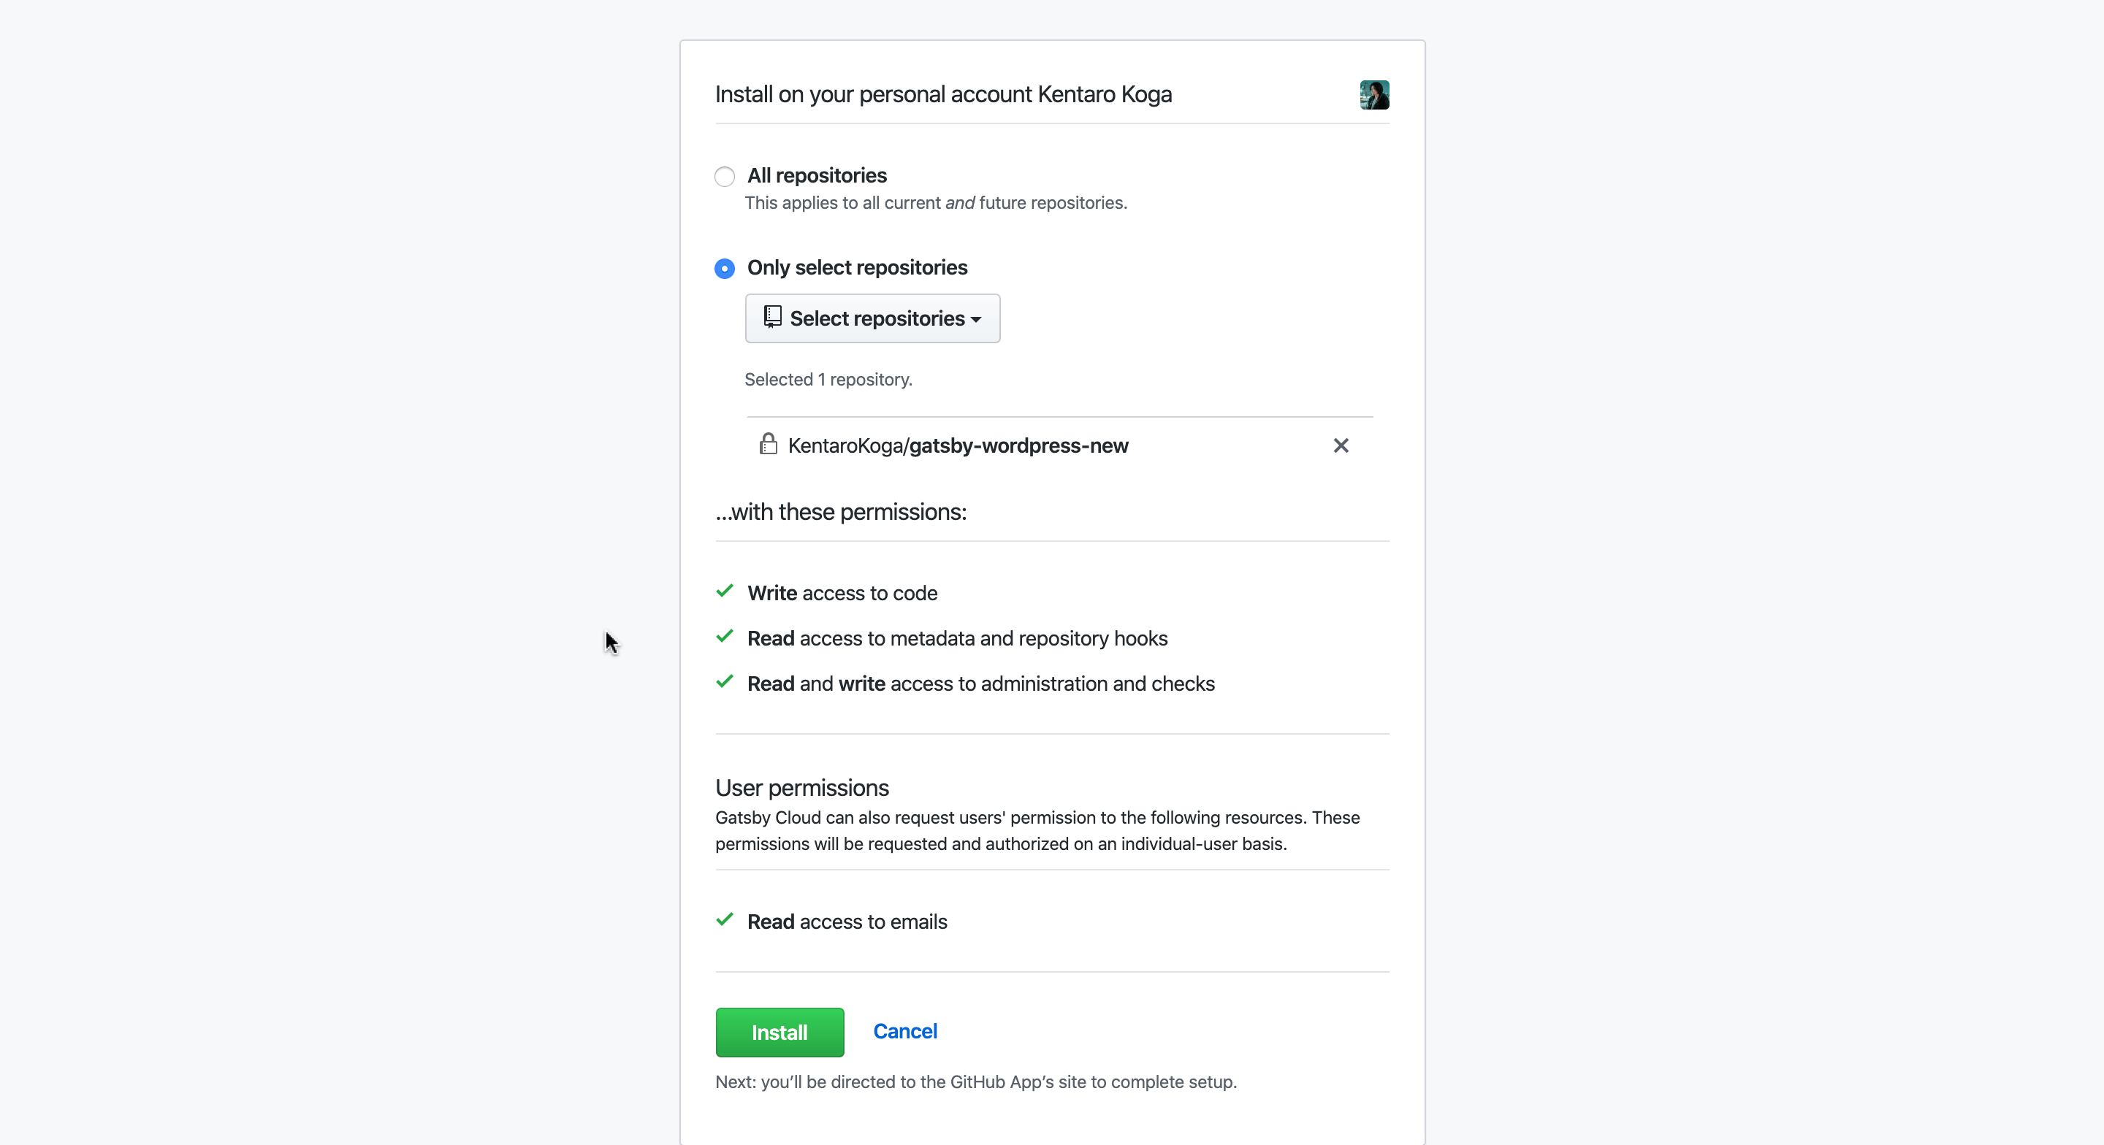Click the checkmark next to metadata and repository hooks
The image size is (2104, 1145).
coord(725,637)
